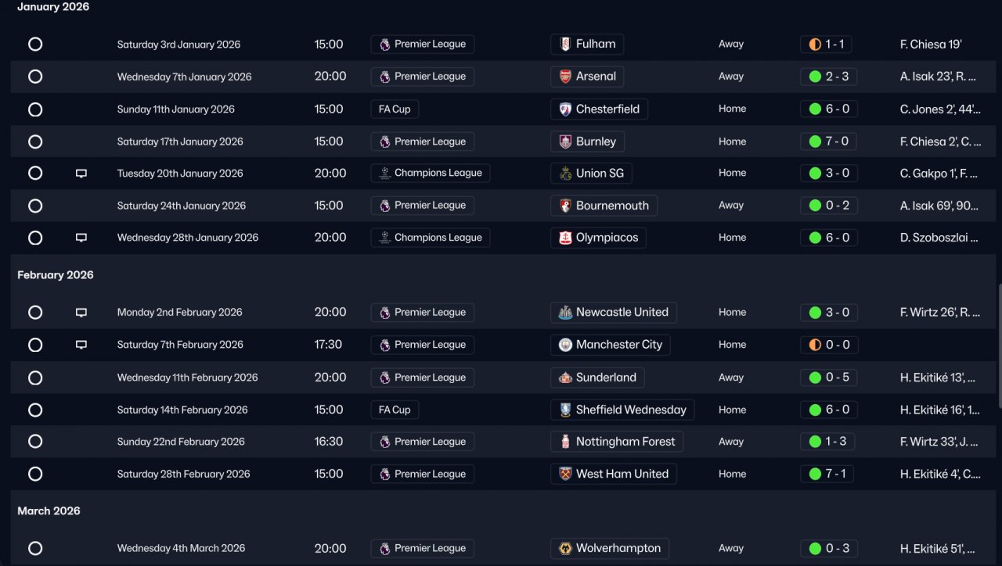1002x566 pixels.
Task: Click the Manchester City crest icon
Action: (x=565, y=345)
